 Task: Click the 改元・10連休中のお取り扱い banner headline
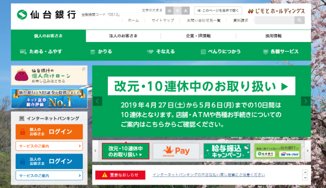[202, 86]
